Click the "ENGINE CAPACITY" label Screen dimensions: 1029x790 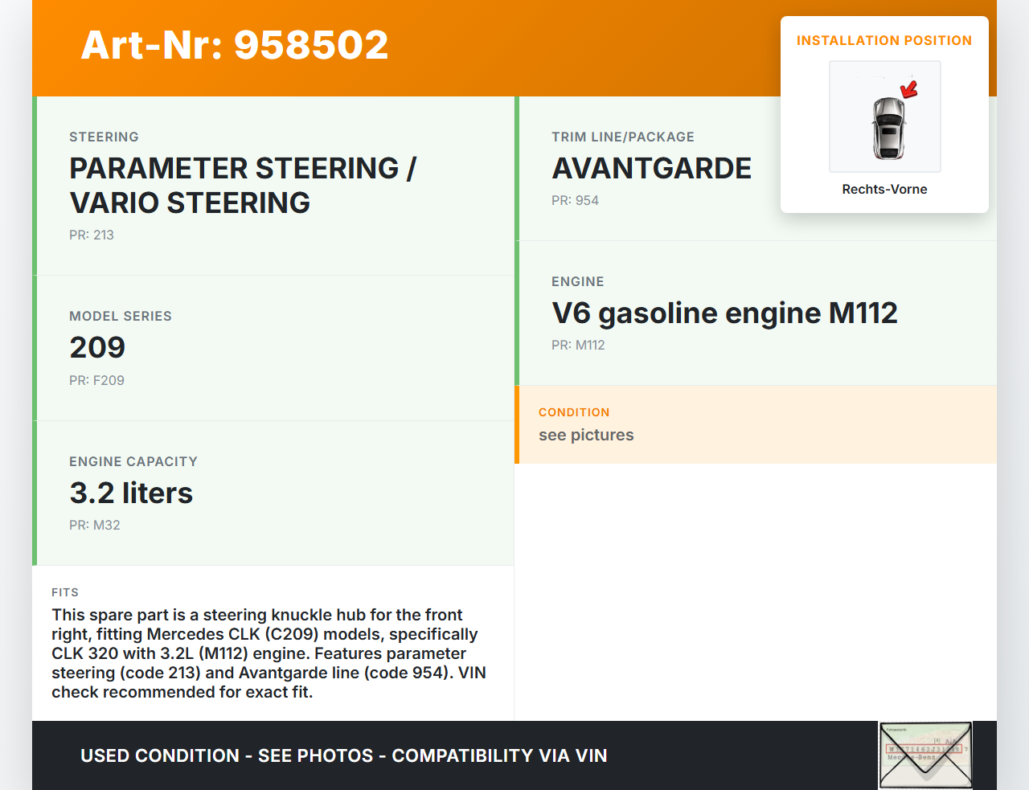pos(133,461)
